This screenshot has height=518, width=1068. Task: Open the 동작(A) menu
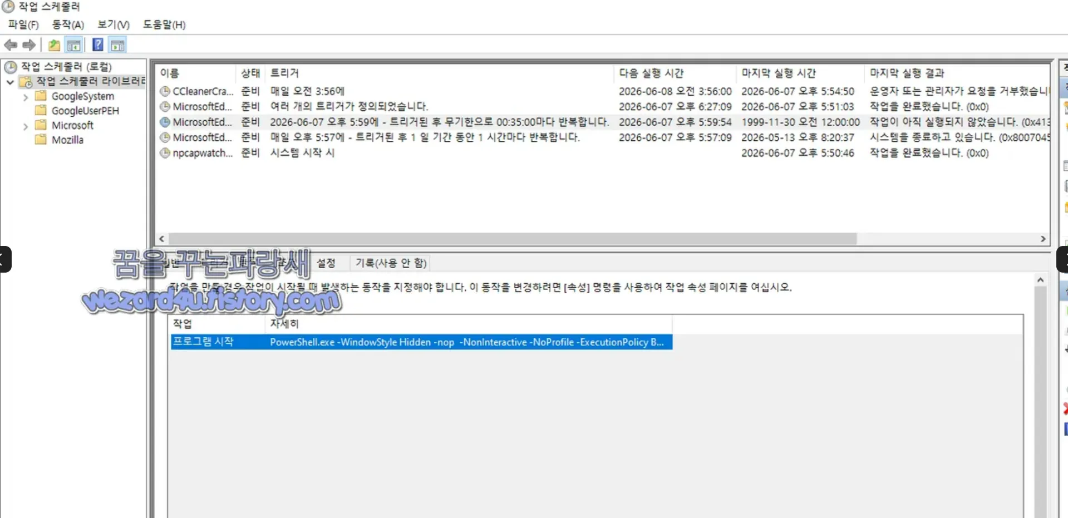tap(68, 24)
